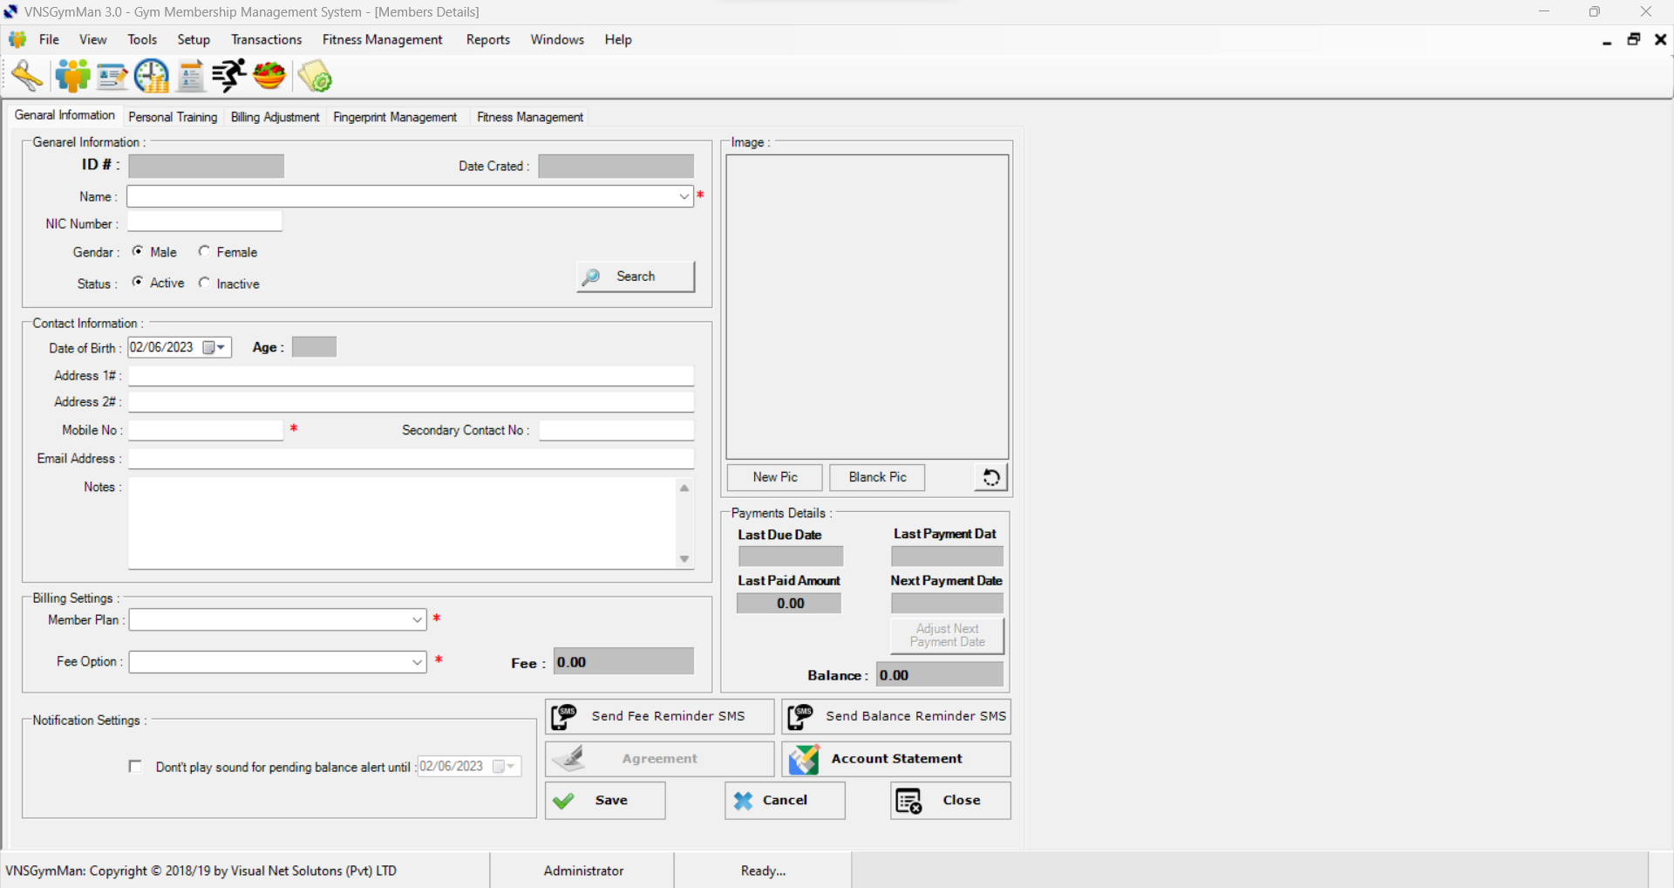Open the notes with gear settings icon
This screenshot has height=888, width=1674.
click(x=315, y=77)
